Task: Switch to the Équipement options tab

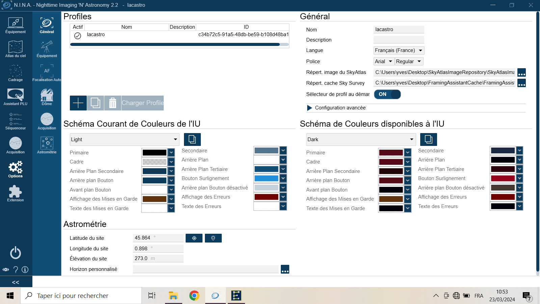Action: (x=47, y=49)
